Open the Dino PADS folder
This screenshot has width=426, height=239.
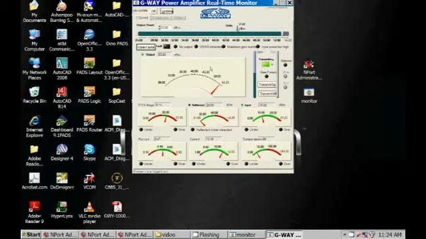coord(117,38)
